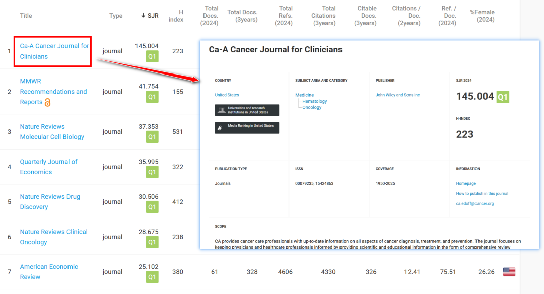This screenshot has height=294, width=544.
Task: Open the Homepage link under Information
Action: click(466, 183)
